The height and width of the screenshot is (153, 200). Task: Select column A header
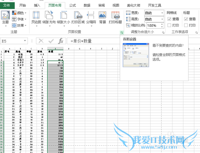click(x=10, y=49)
